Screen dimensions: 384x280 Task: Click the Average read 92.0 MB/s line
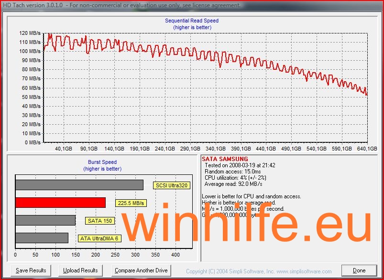pyautogui.click(x=233, y=184)
